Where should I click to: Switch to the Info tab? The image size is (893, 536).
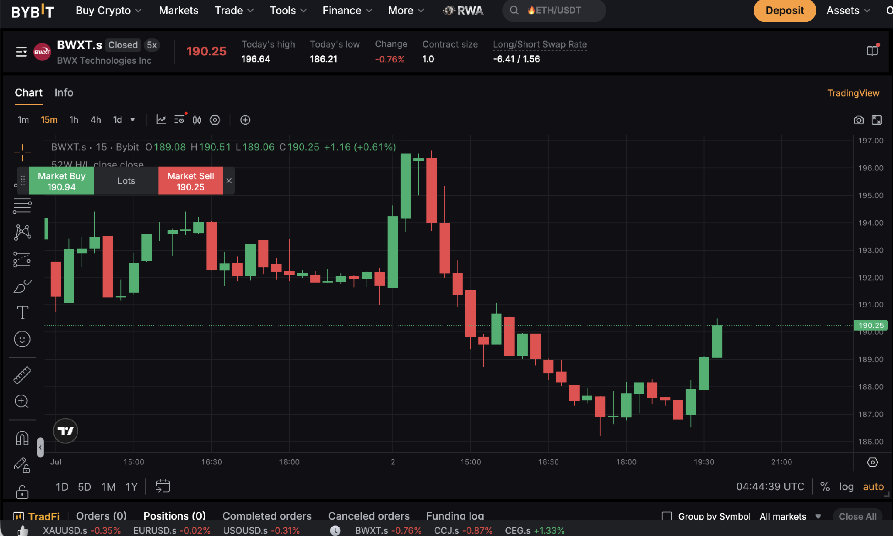coord(64,92)
